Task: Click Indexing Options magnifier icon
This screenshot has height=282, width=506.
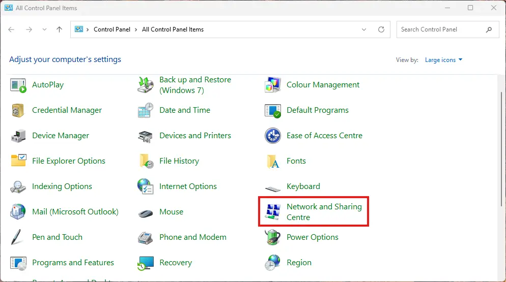Action: point(18,186)
